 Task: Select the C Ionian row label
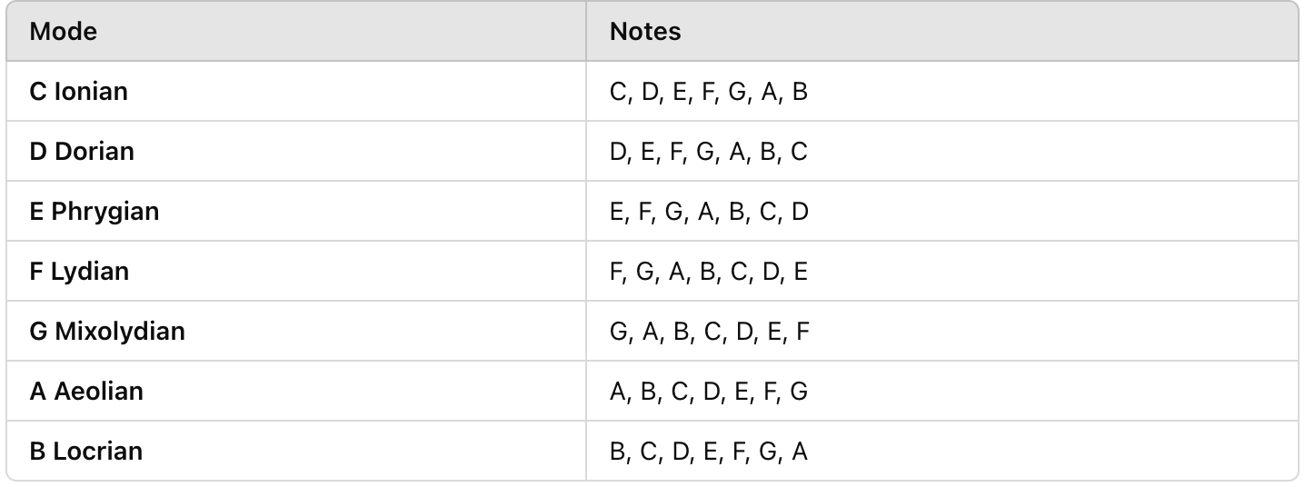[x=79, y=92]
